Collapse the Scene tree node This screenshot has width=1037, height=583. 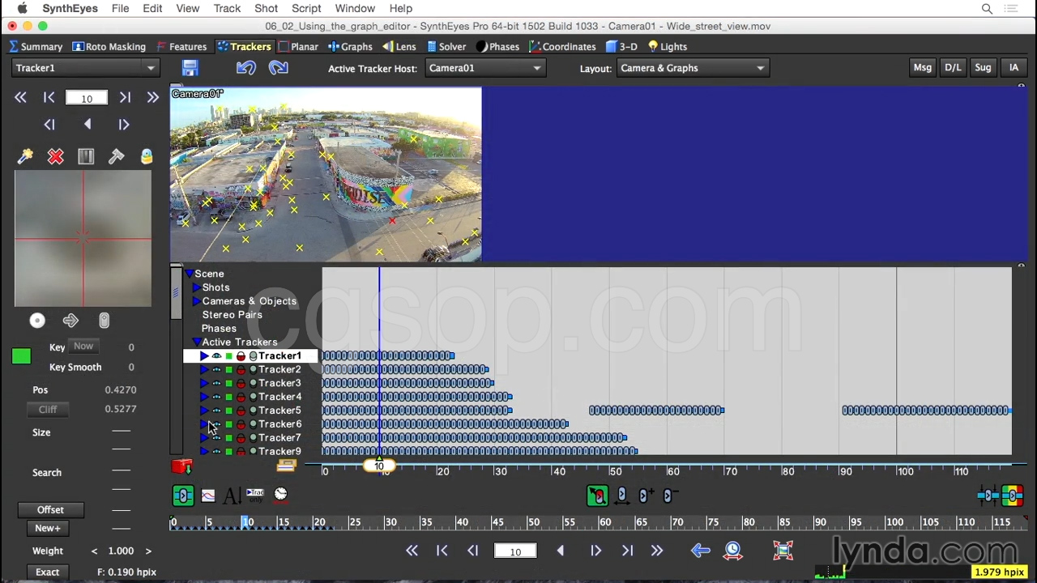[x=189, y=274]
